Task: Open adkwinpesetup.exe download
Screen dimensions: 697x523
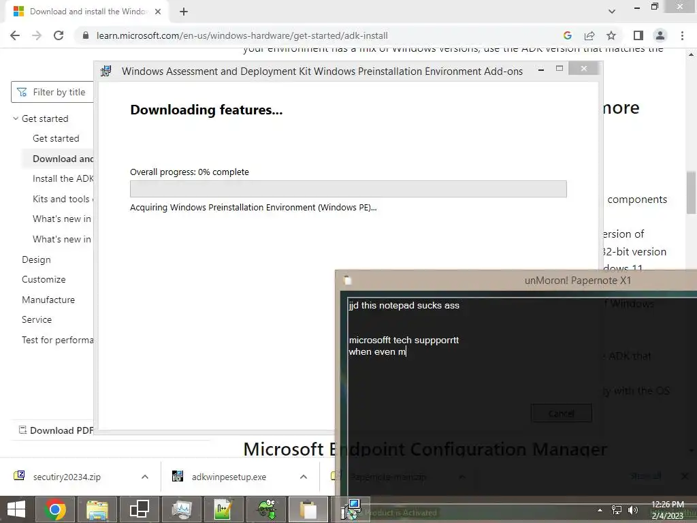Action: tap(229, 477)
